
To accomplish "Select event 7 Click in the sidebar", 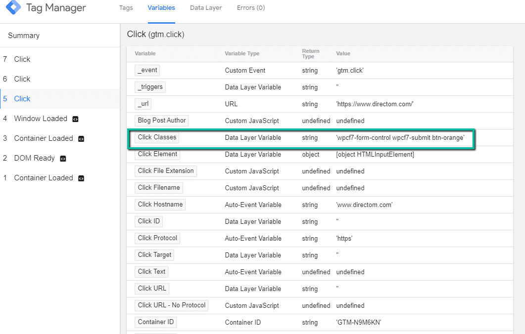I will [22, 59].
